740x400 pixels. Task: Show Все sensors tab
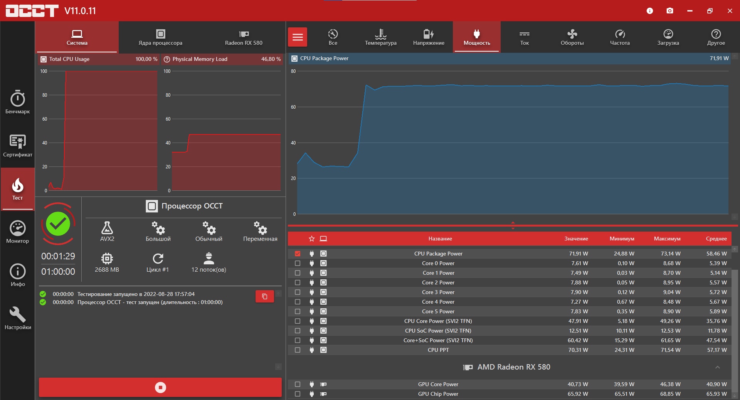pyautogui.click(x=333, y=37)
